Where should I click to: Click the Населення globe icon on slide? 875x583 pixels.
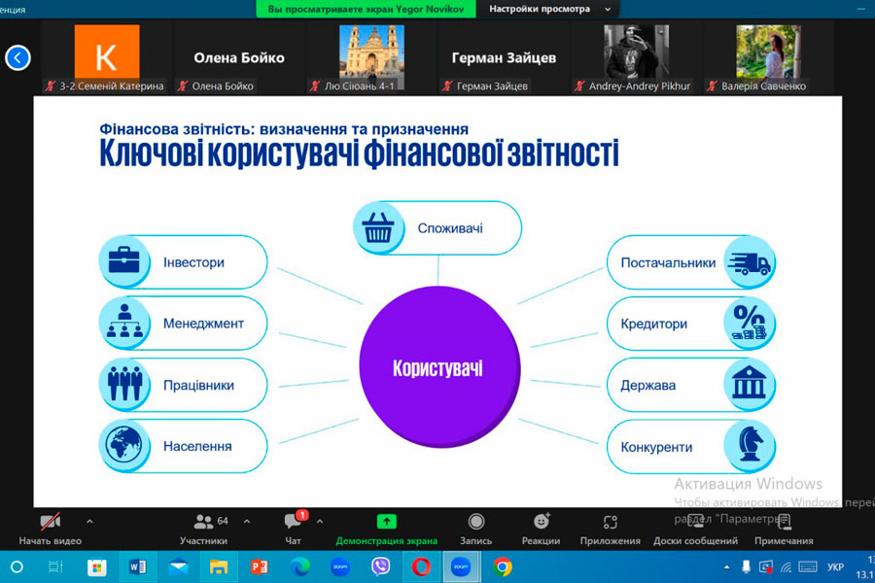tap(123, 445)
